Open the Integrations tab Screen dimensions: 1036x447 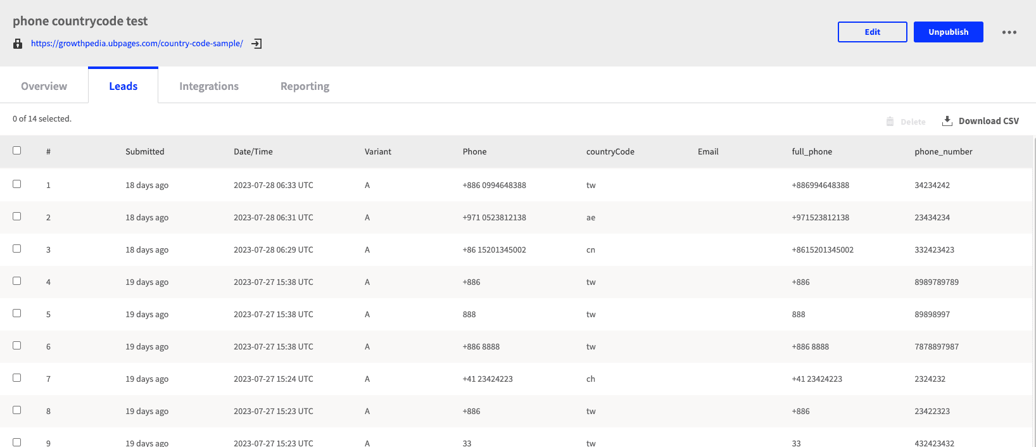click(x=208, y=86)
